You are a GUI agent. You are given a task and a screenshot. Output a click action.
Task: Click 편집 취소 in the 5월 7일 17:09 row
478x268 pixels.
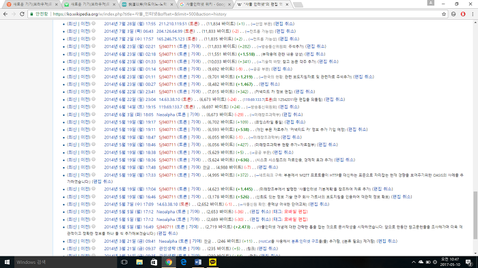(319, 204)
